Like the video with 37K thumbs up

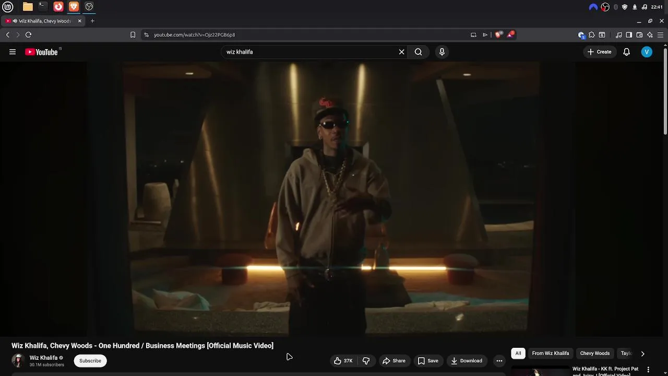pyautogui.click(x=343, y=361)
